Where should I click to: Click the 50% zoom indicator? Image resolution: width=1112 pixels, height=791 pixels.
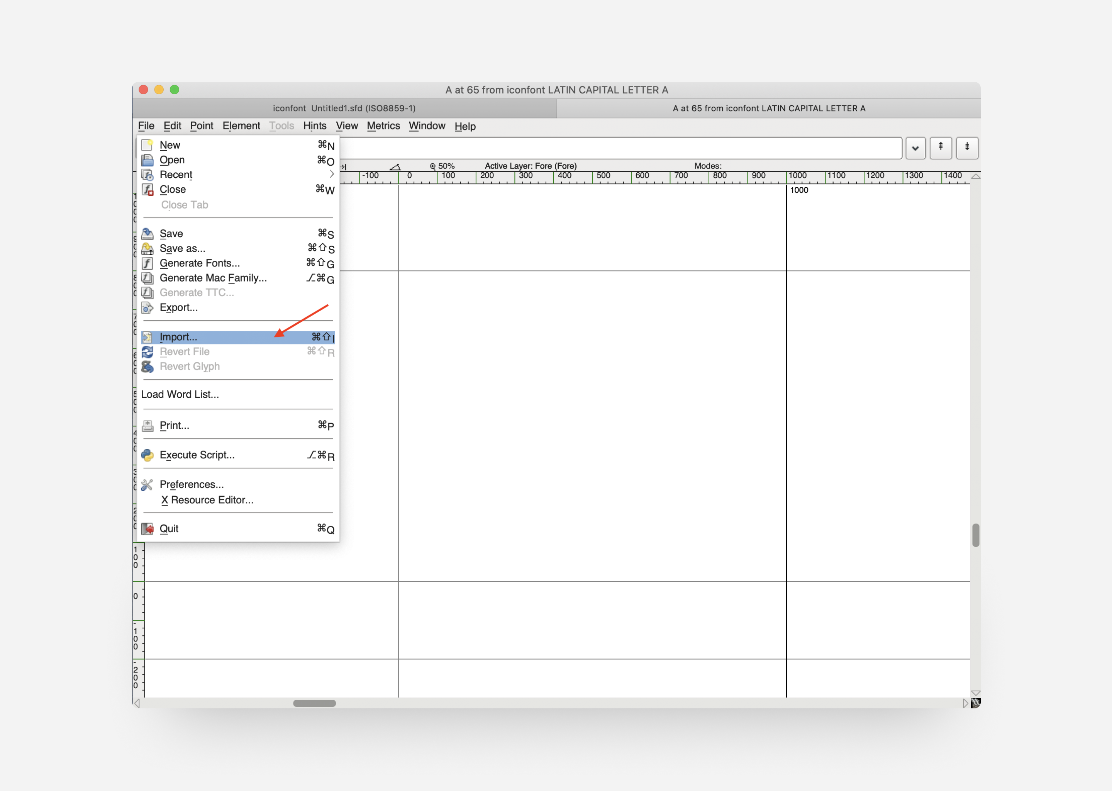coord(442,166)
